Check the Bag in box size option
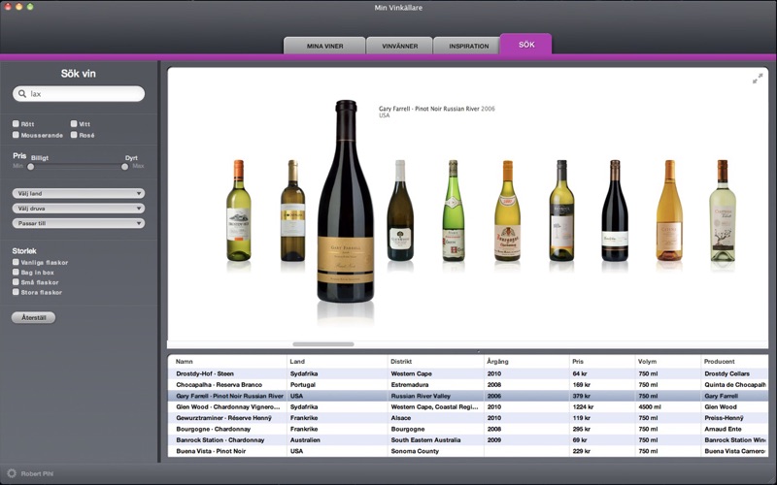Image resolution: width=777 pixels, height=485 pixels. pos(17,273)
